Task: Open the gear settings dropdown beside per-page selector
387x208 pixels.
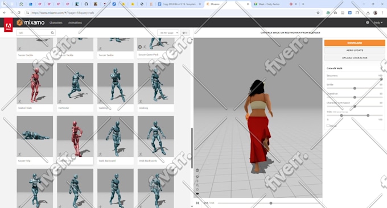Action: pos(184,32)
